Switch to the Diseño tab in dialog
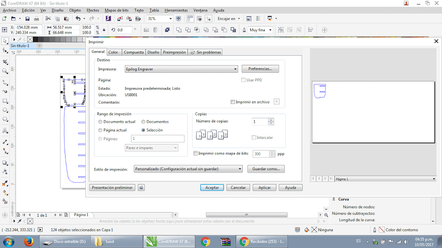This screenshot has width=442, height=248. [x=153, y=52]
